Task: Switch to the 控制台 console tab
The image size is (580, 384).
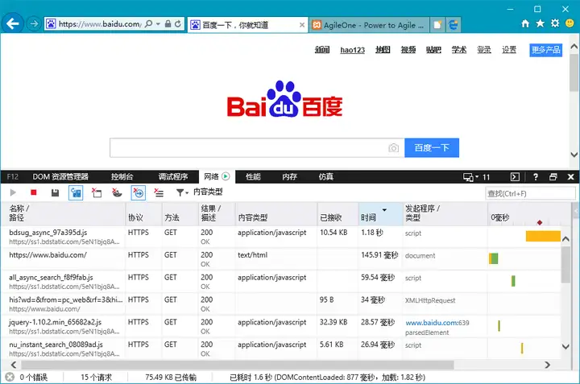Action: point(122,176)
